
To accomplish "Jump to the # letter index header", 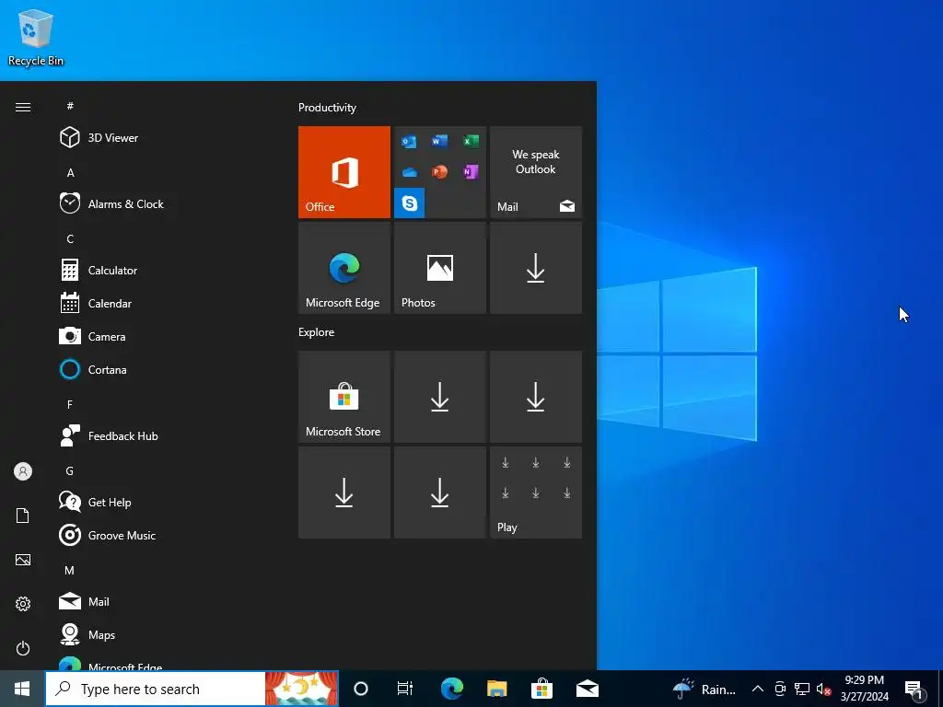I will pyautogui.click(x=70, y=106).
